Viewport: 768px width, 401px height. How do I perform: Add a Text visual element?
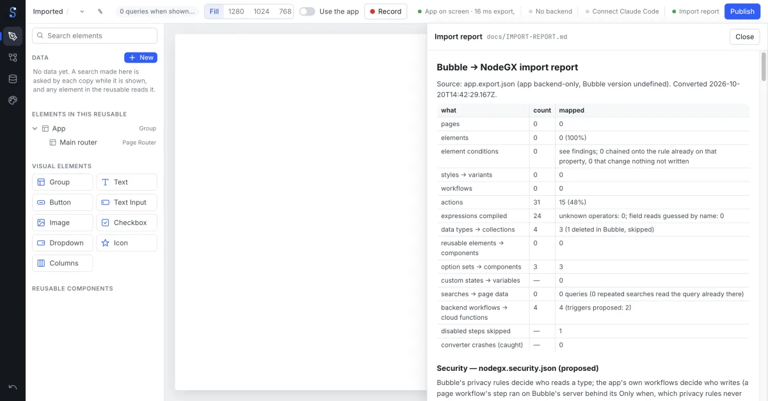[127, 182]
